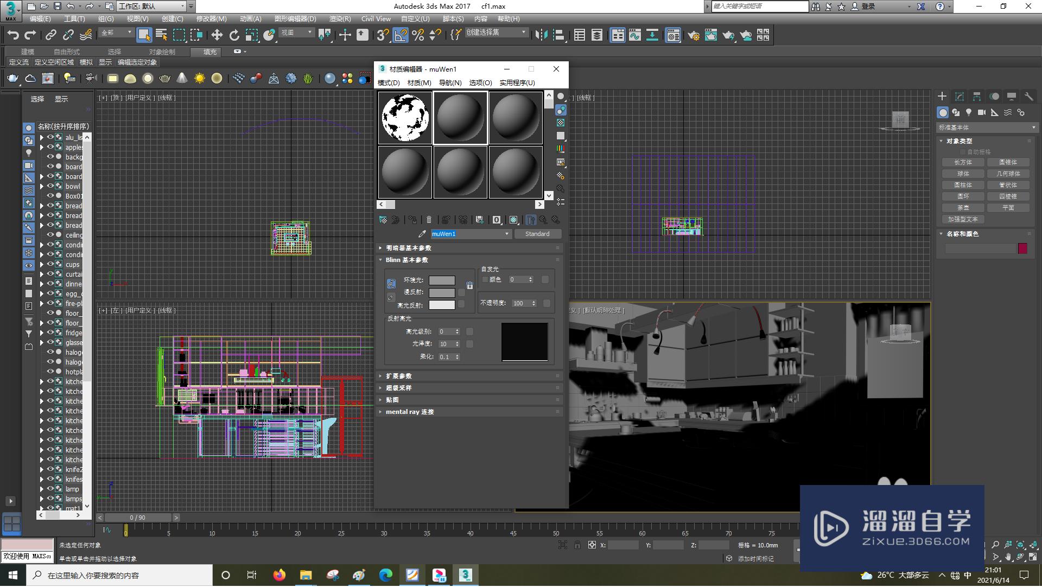The height and width of the screenshot is (587, 1042).
Task: Open Hierarchy panel tab icon
Action: (x=977, y=96)
